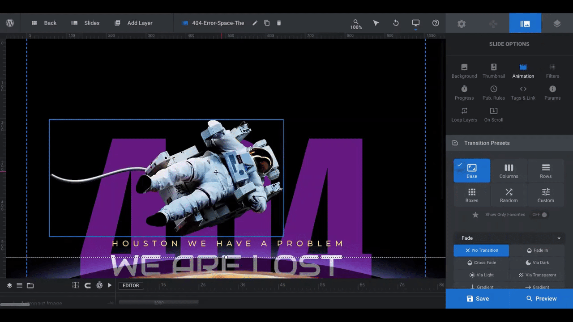Open the Thumbnail slide settings

pyautogui.click(x=494, y=71)
